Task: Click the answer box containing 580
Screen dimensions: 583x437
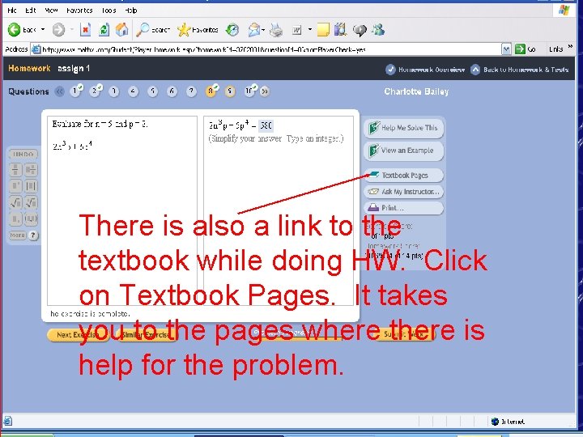Action: (x=266, y=126)
